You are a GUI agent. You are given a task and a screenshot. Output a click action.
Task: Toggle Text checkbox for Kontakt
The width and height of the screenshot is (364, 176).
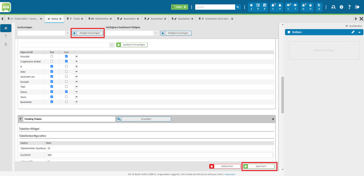tap(52, 82)
